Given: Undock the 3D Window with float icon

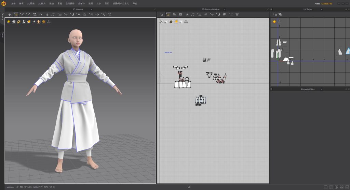Looking at the screenshot, I should [154, 9].
